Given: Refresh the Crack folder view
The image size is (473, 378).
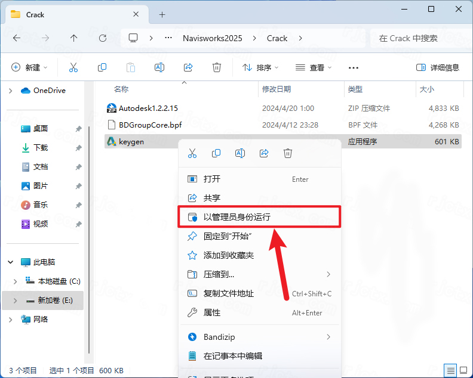Looking at the screenshot, I should 103,38.
